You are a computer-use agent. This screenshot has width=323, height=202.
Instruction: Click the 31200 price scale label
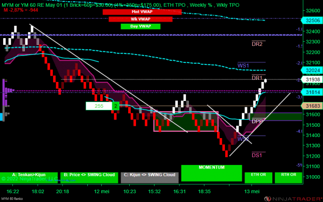tap(313, 156)
